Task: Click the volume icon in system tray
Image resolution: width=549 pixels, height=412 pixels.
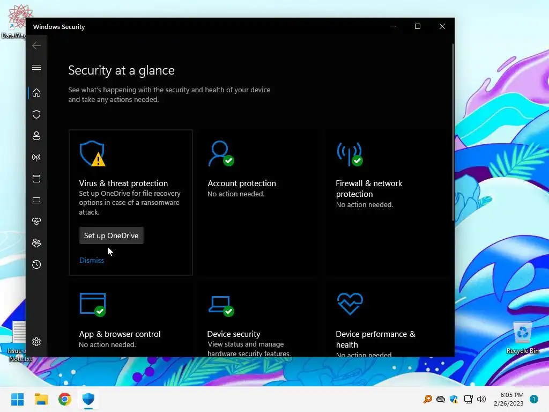Action: coord(481,399)
